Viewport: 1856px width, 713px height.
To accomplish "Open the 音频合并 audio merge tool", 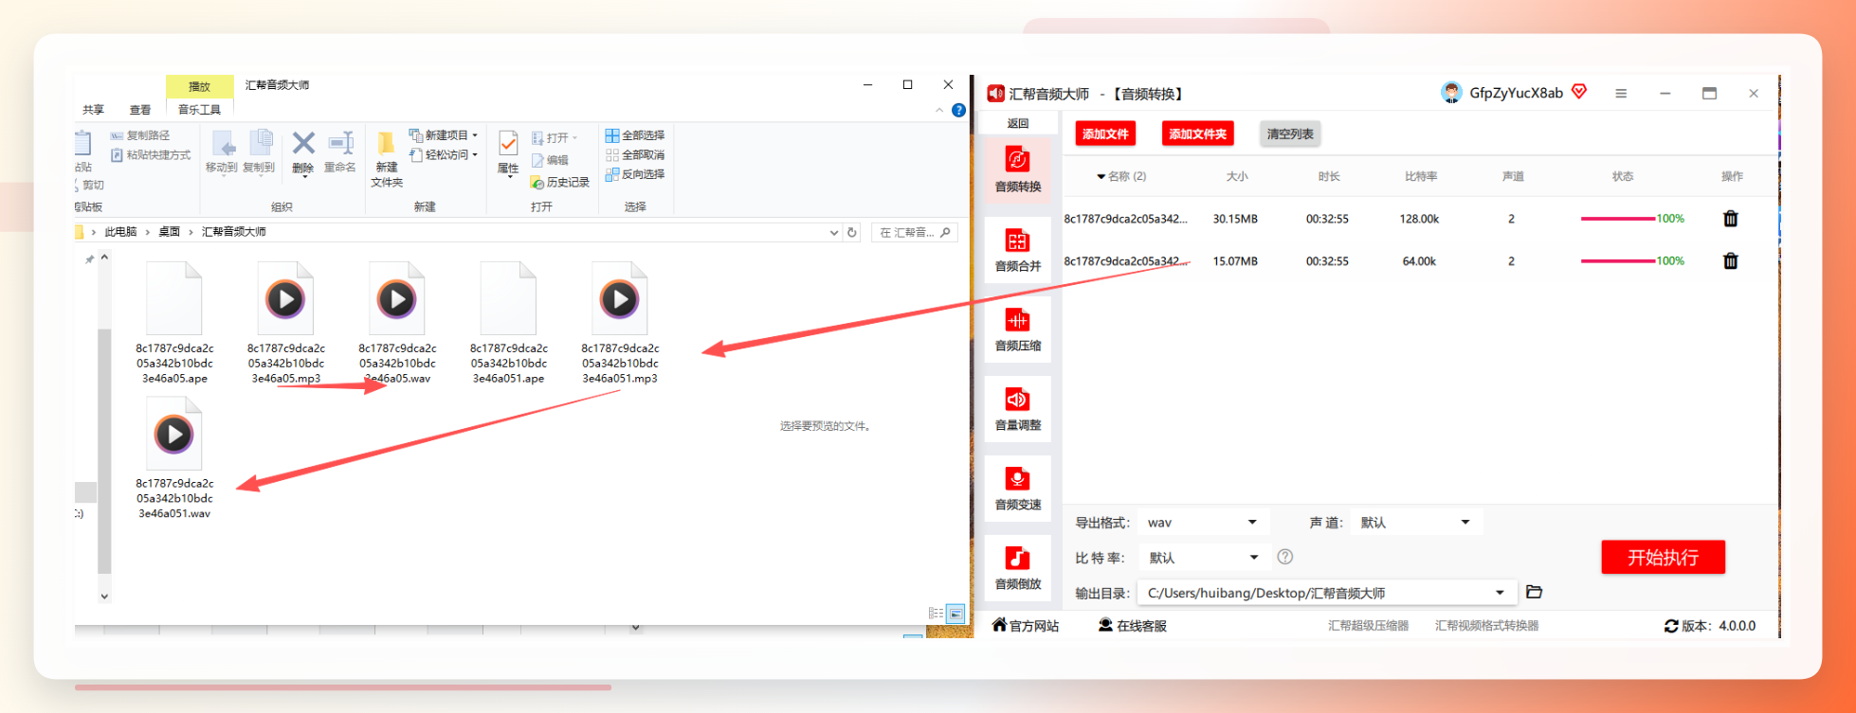I will click(1018, 249).
